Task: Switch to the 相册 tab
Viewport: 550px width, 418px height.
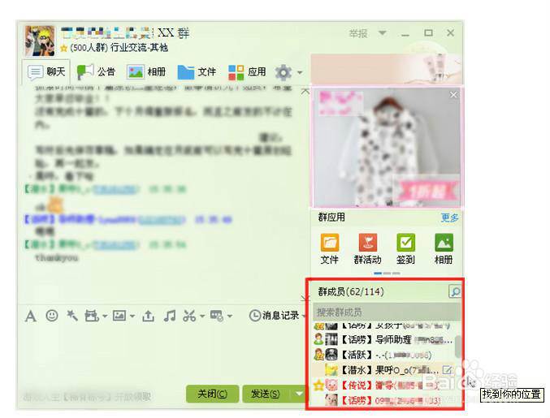Action: 146,71
